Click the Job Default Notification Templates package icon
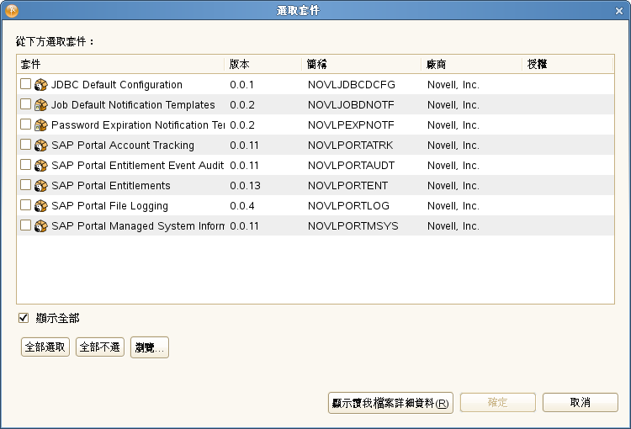631x429 pixels. coord(40,105)
